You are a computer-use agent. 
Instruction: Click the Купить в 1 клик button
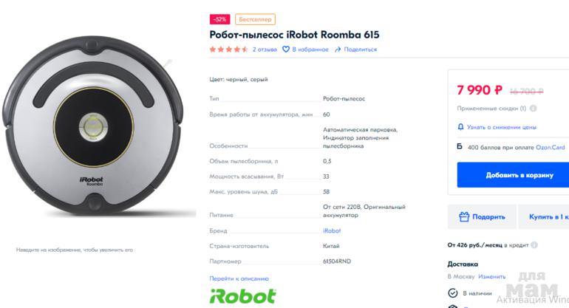point(548,217)
